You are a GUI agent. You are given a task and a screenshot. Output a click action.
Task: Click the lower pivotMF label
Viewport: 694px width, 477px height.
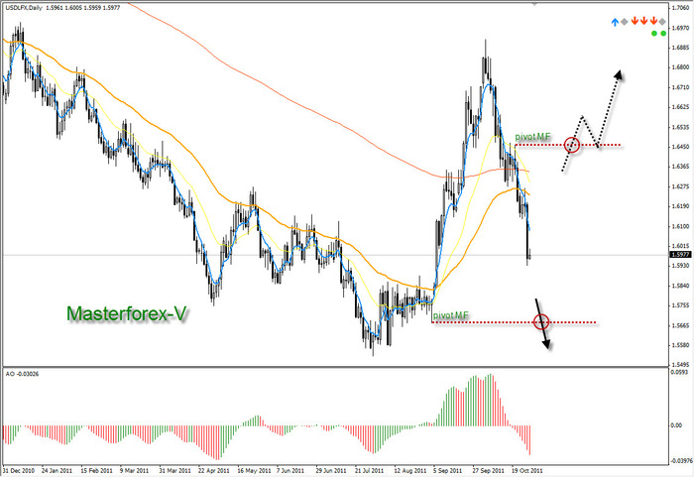point(451,314)
